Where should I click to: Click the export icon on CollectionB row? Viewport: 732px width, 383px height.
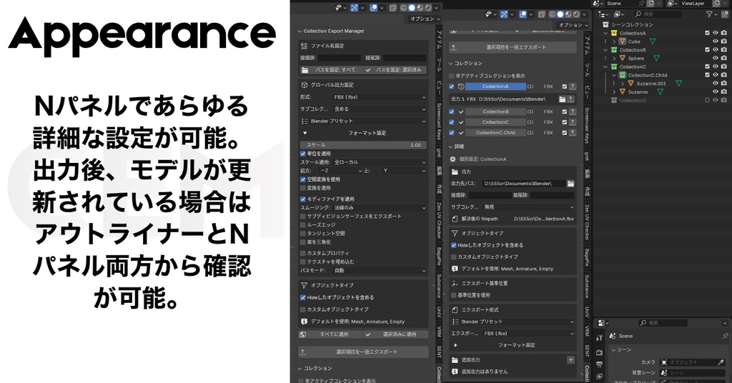(x=573, y=111)
